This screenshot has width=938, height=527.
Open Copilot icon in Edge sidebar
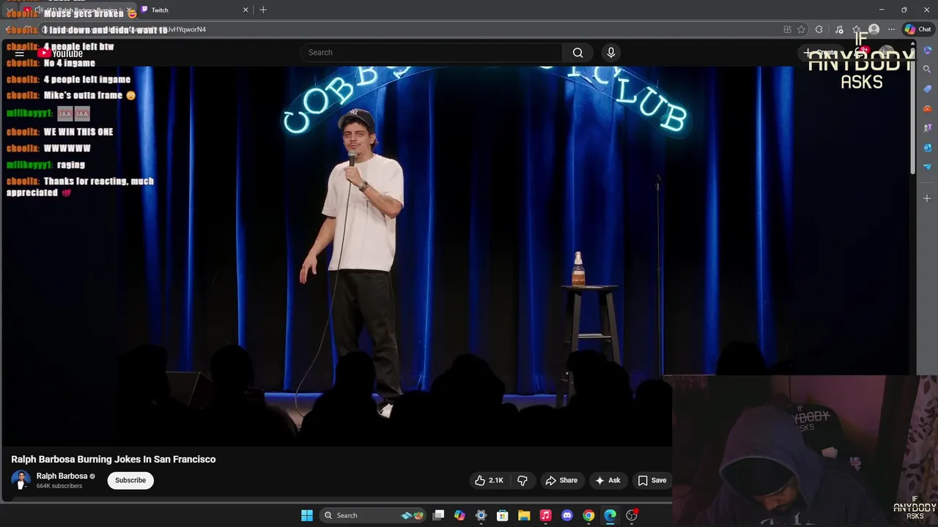coord(927,50)
